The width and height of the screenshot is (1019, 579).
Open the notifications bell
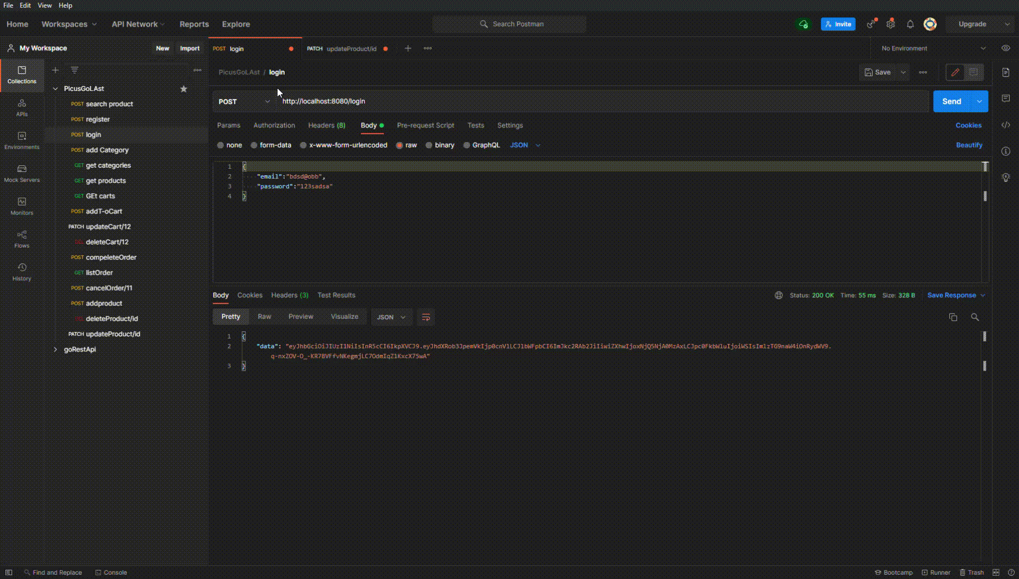pyautogui.click(x=910, y=24)
